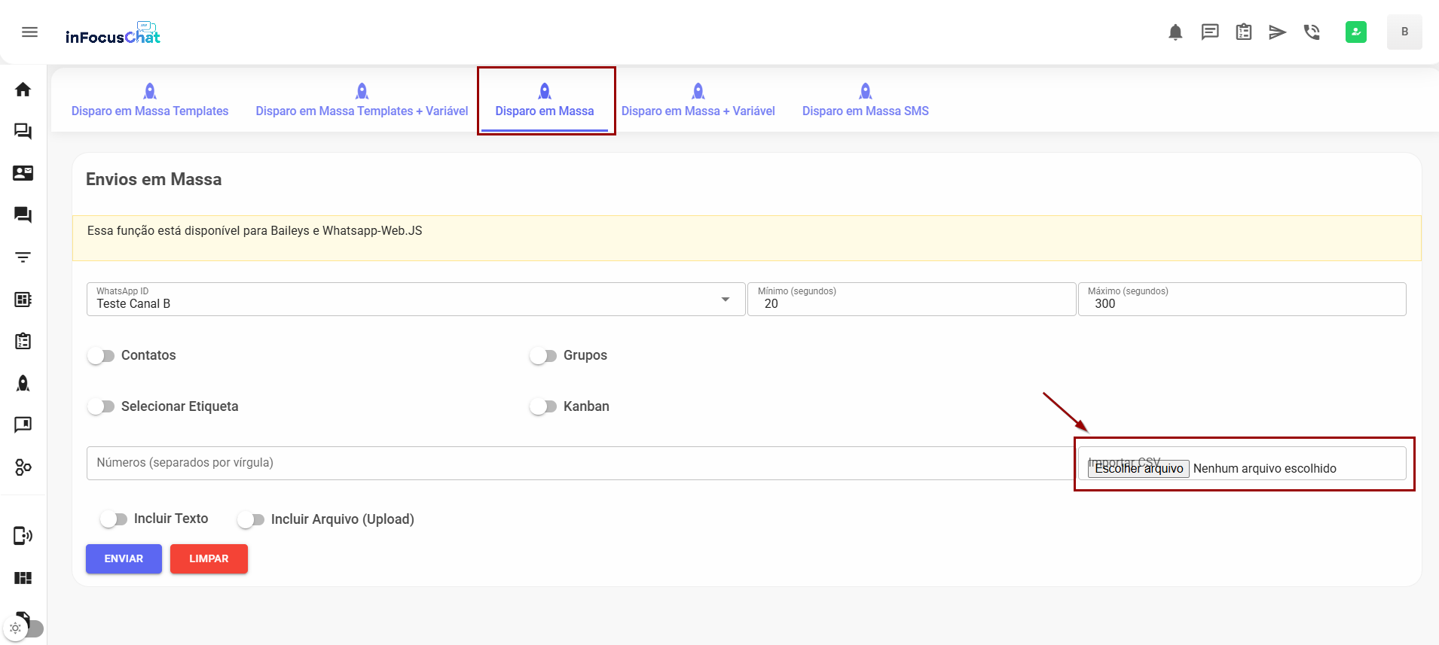Screen dimensions: 1439x645
Task: Open the B user avatar menu
Action: 1404,32
